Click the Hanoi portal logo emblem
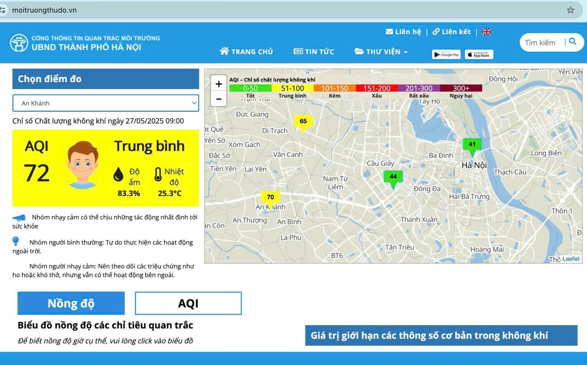 tap(19, 43)
